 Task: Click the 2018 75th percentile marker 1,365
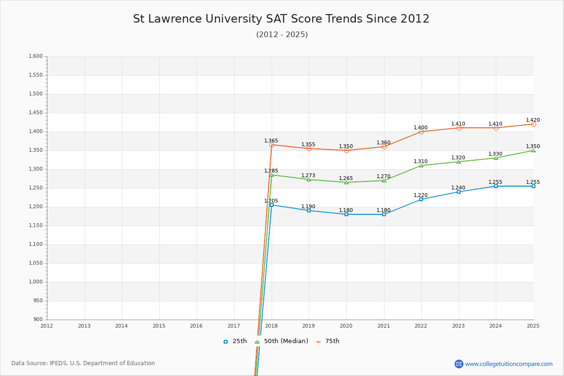coord(272,145)
